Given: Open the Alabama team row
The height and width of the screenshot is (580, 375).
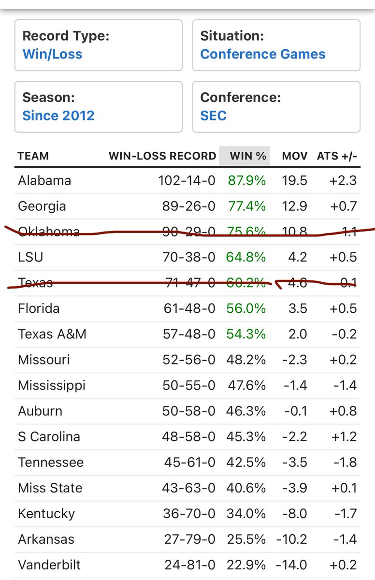Looking at the screenshot, I should [187, 180].
